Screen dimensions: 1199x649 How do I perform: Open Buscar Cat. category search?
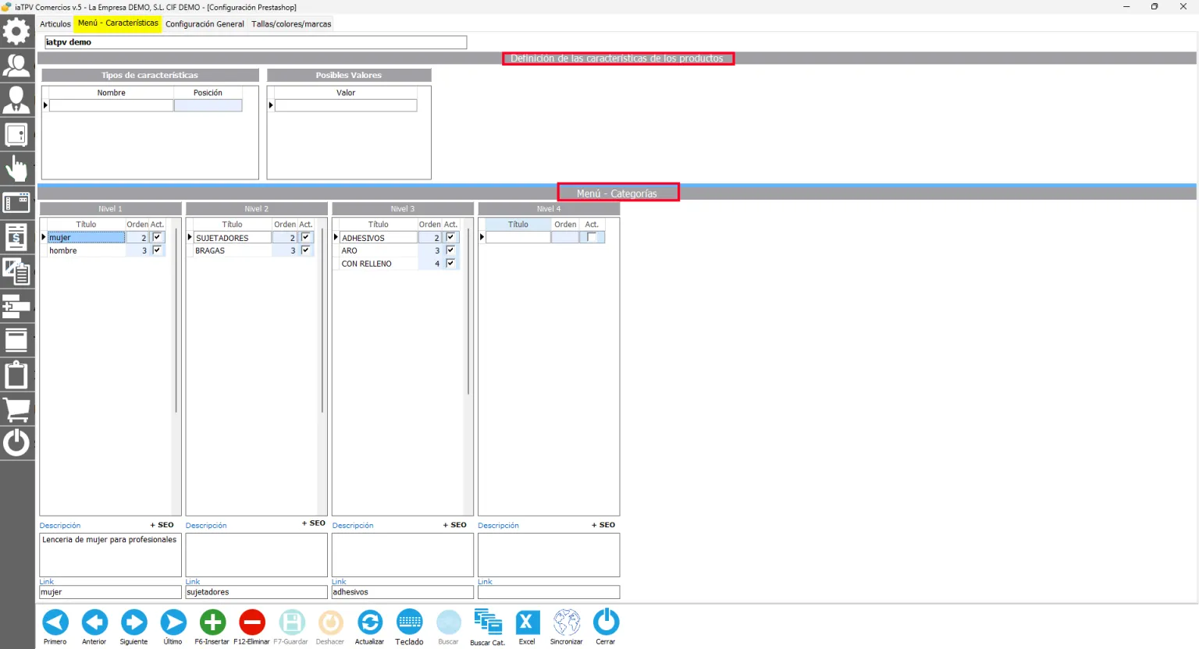[x=488, y=627]
